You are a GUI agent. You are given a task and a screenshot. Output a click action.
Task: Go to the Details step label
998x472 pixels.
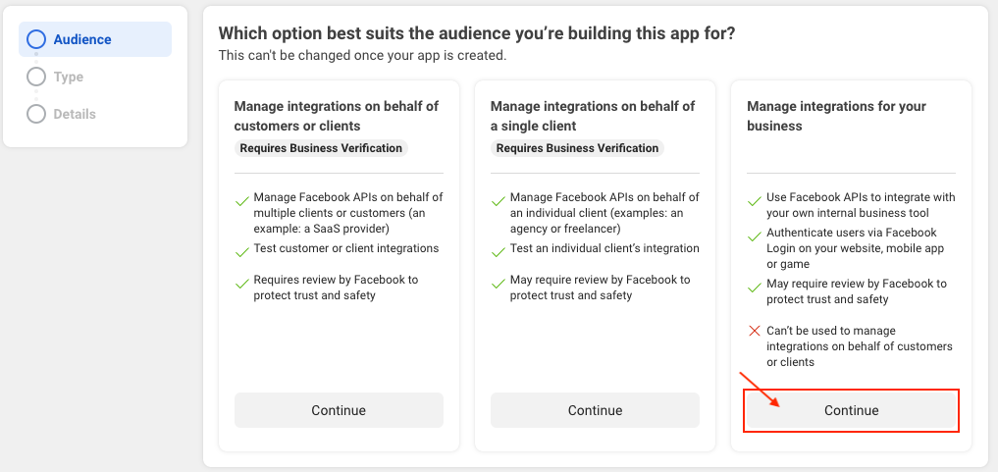coord(75,115)
